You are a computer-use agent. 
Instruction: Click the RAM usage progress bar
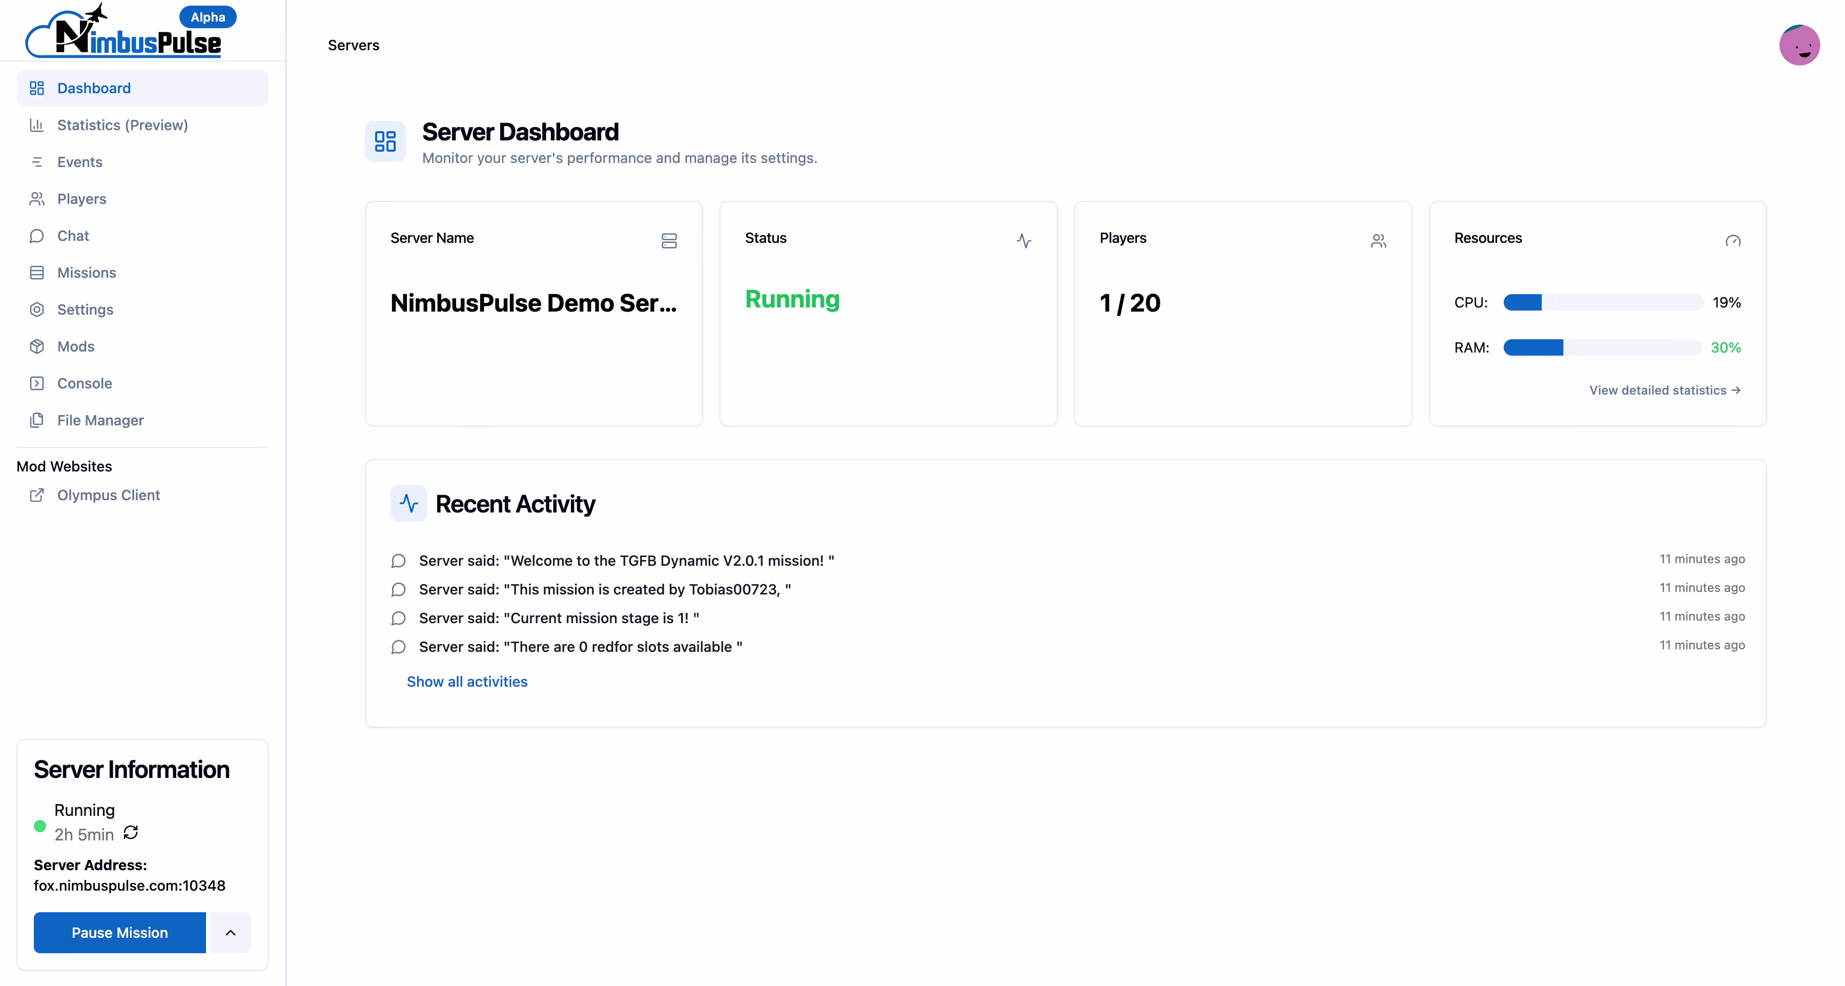click(1602, 347)
